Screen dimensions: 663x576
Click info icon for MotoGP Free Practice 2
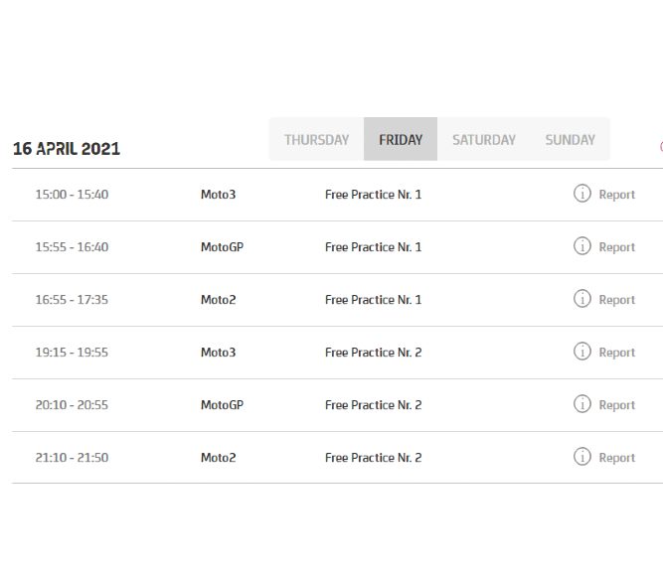click(582, 404)
